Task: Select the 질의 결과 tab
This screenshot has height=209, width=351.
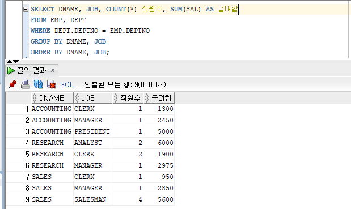Action: tap(32, 71)
